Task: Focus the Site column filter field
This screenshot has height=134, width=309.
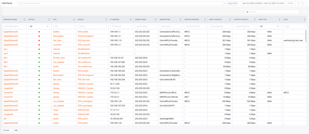Action: (x=64, y=26)
